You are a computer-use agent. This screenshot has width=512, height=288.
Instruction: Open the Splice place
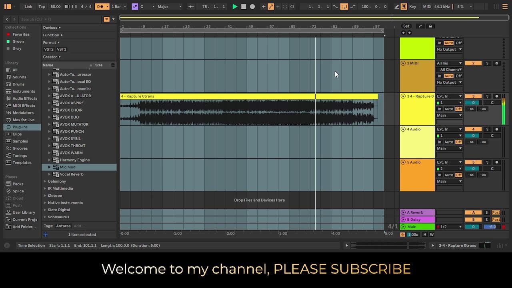tap(18, 191)
